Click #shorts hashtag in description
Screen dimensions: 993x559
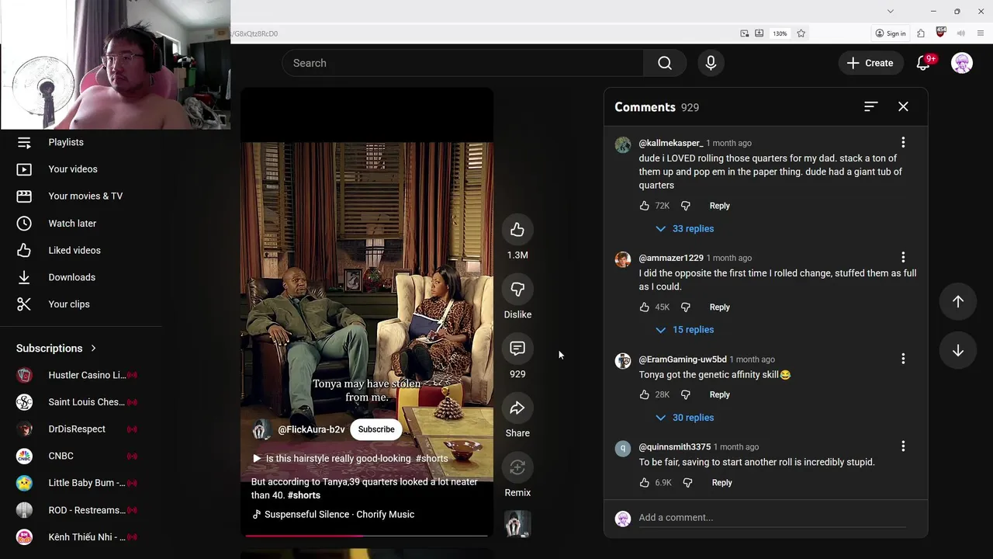304,495
